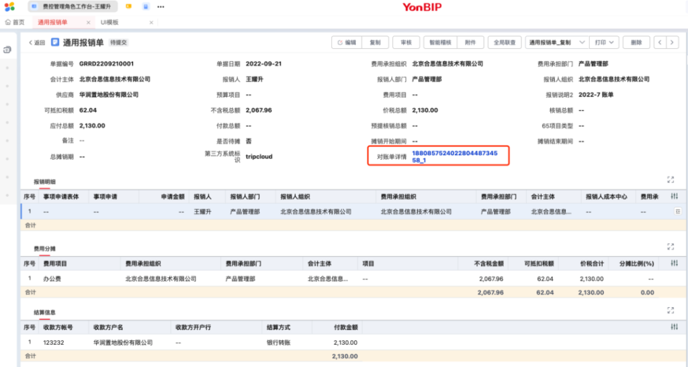Open the blue document icon in top bar

(x=146, y=7)
